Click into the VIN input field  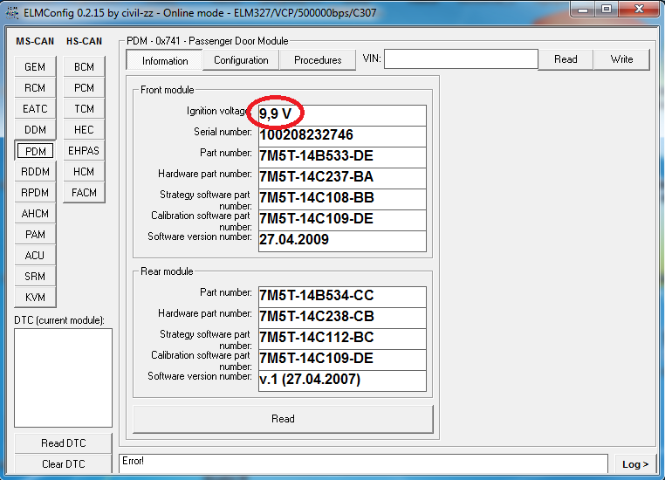(461, 59)
